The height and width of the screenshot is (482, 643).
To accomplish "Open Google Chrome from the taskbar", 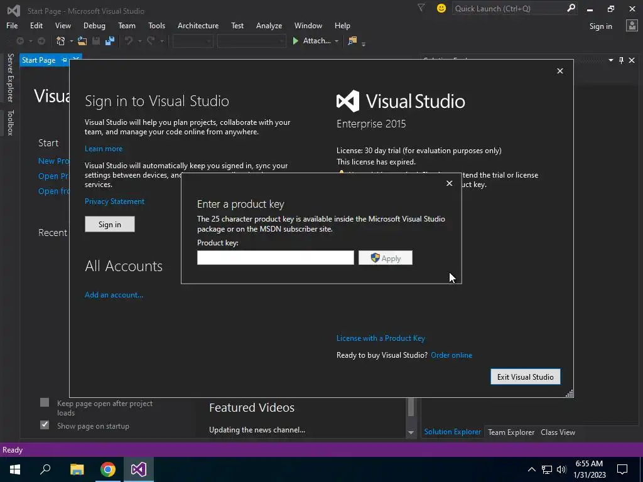I will coord(108,469).
